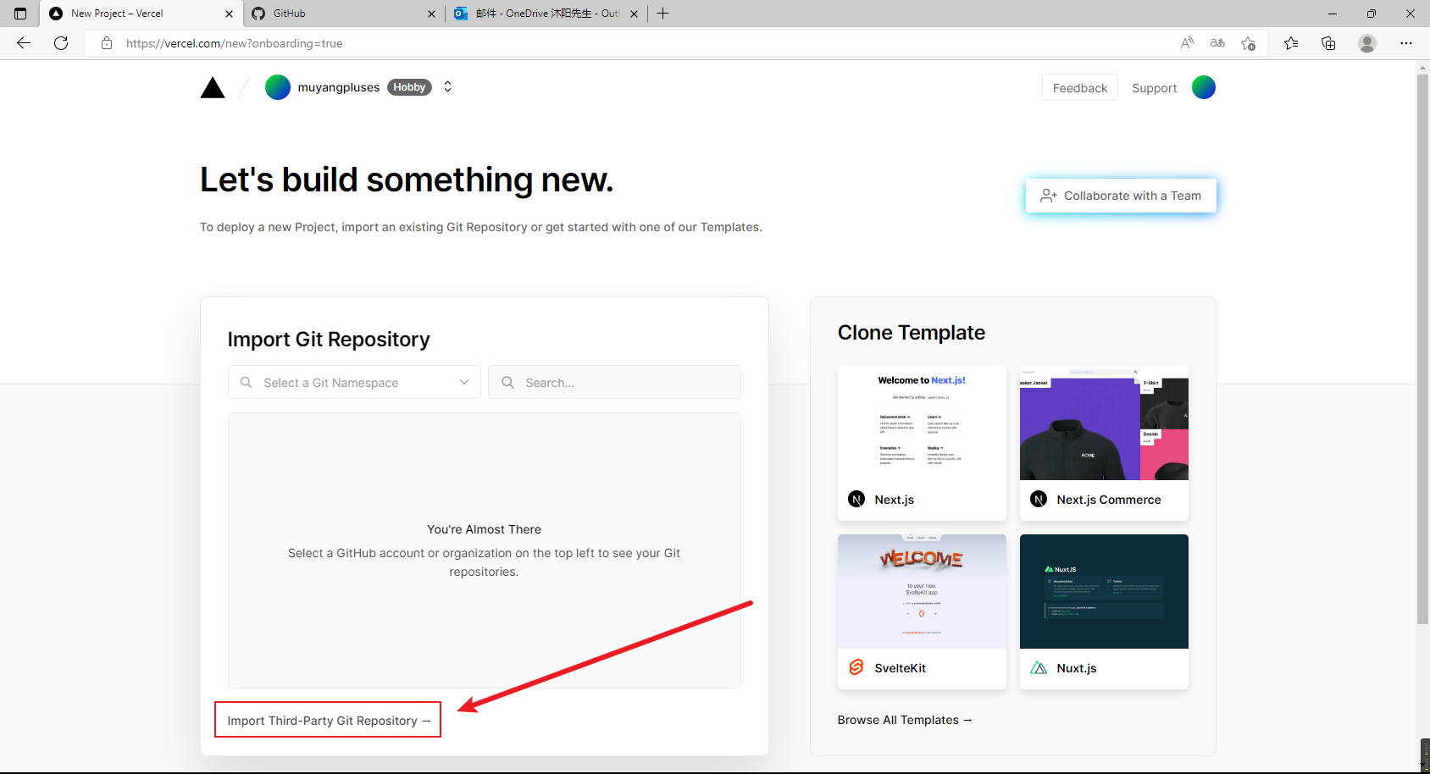The height and width of the screenshot is (774, 1430).
Task: Switch to the GitHub browser tab
Action: tap(339, 14)
